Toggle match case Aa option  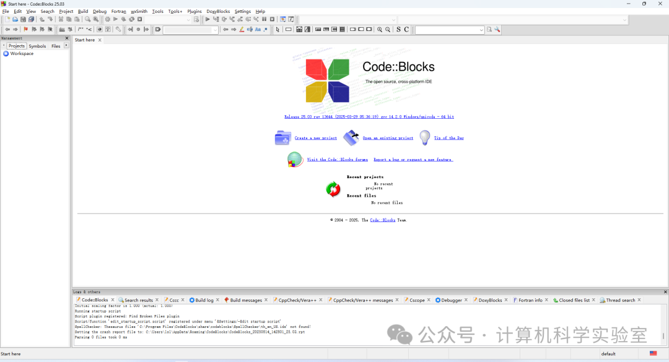point(258,30)
